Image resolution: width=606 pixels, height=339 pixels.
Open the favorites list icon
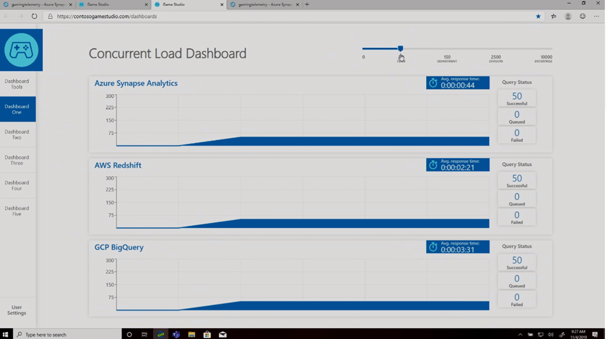coord(553,16)
